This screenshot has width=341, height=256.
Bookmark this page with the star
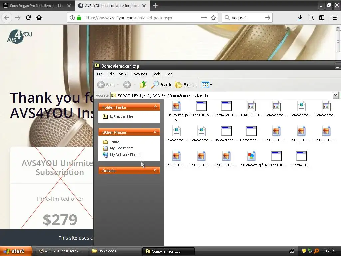pos(213,18)
